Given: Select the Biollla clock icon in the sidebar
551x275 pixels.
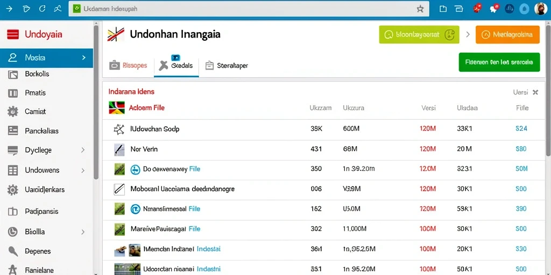Looking at the screenshot, I should [x=13, y=231].
